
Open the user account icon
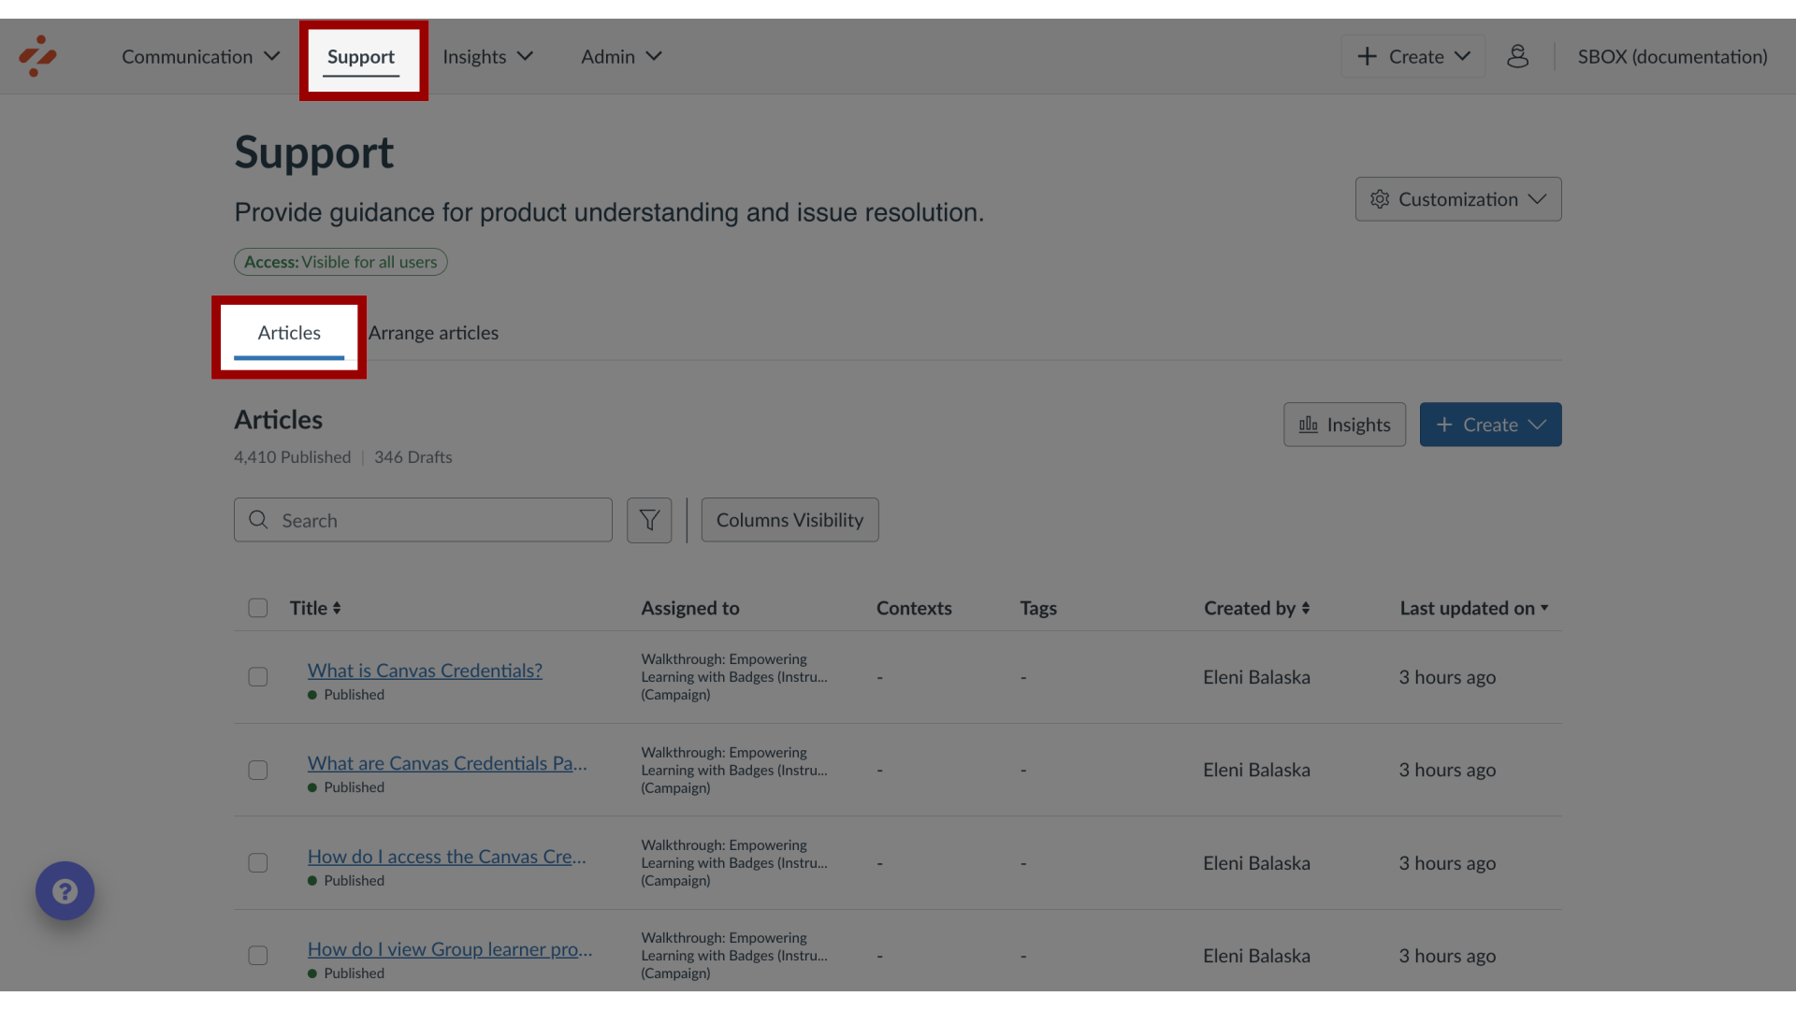click(1517, 56)
